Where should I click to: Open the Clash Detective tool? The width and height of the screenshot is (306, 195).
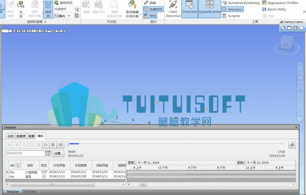(x=173, y=9)
